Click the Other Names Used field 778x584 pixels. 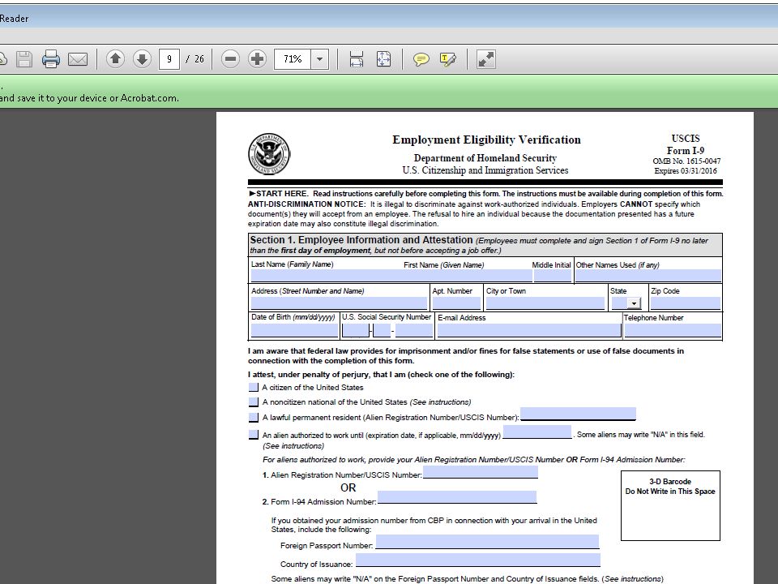tap(648, 276)
